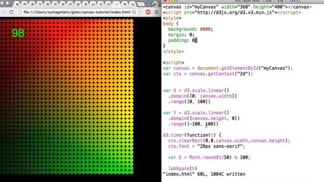The image size is (324, 182).
Task: Open the AdBlock extension icon
Action: coord(148,12)
